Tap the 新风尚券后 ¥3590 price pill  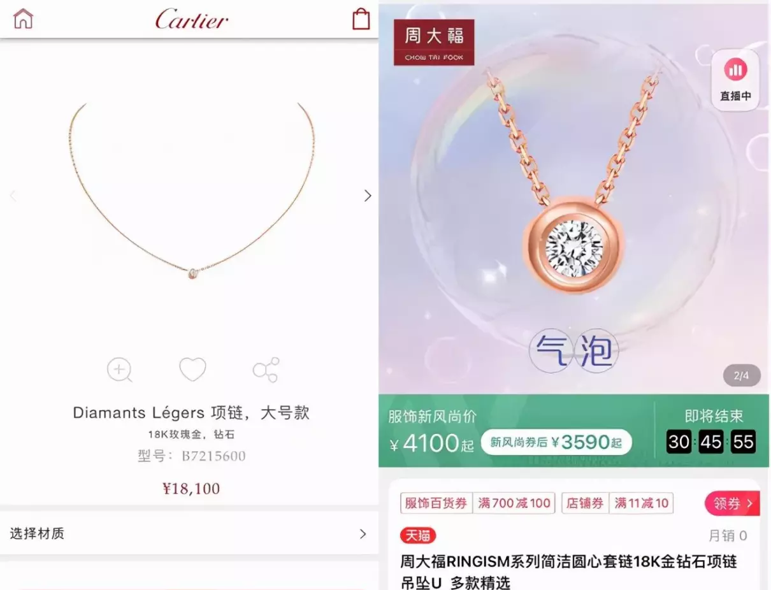click(x=556, y=442)
